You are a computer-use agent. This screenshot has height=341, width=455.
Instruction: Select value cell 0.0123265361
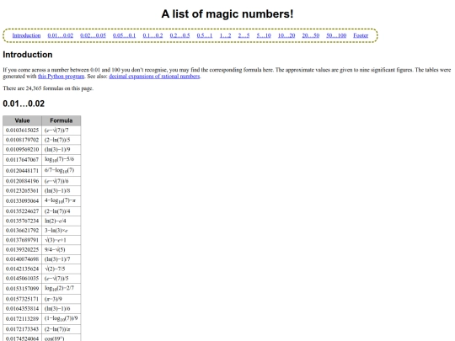23,190
